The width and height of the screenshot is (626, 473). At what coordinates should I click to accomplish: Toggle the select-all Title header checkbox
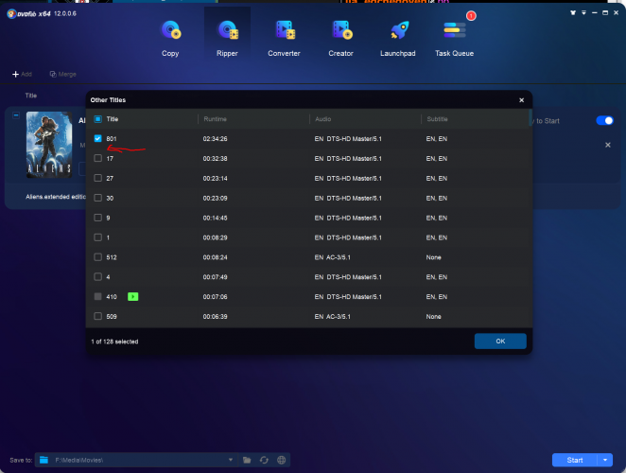[x=98, y=119]
